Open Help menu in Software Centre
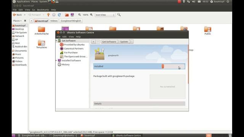The height and width of the screenshot is (137, 244). 78,37
